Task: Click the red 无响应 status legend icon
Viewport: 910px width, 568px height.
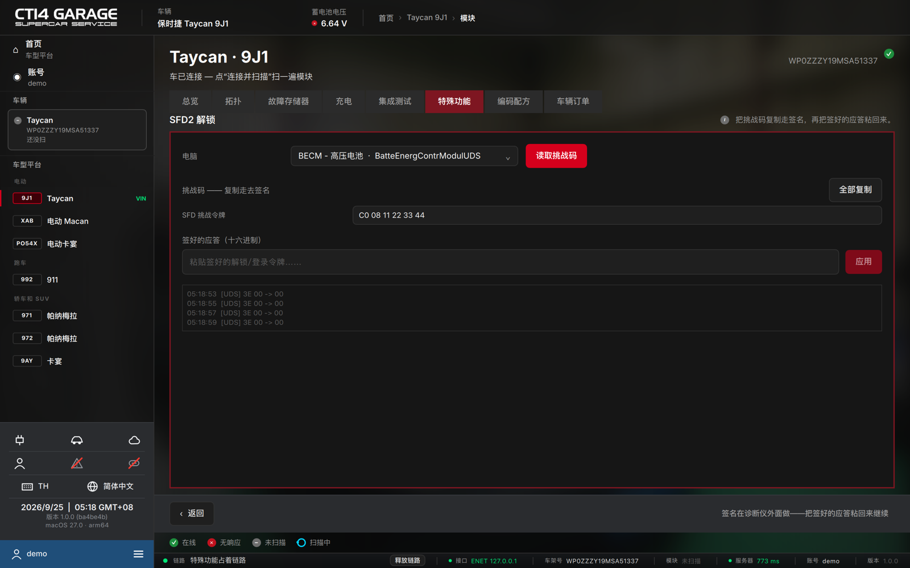Action: coord(212,542)
